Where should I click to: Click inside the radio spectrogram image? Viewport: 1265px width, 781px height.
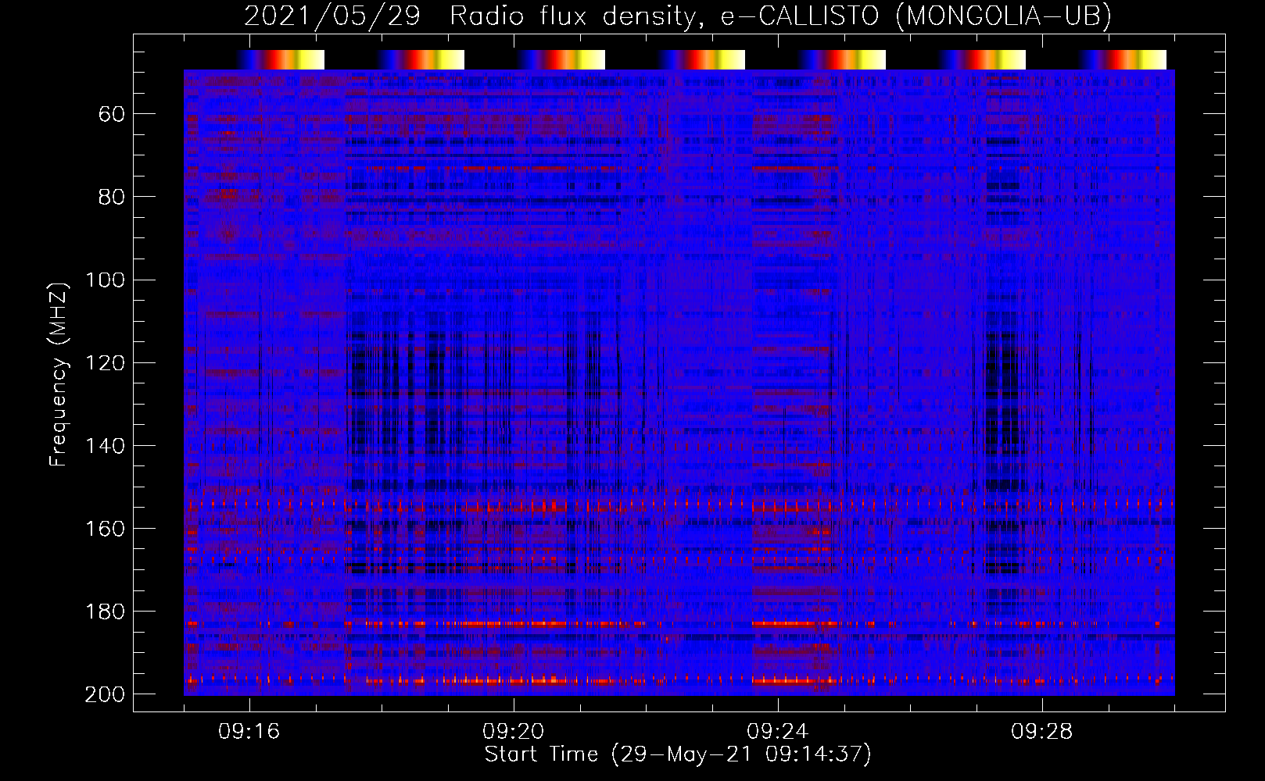(x=679, y=382)
